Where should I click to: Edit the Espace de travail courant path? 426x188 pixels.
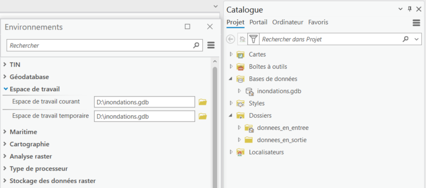coord(145,102)
